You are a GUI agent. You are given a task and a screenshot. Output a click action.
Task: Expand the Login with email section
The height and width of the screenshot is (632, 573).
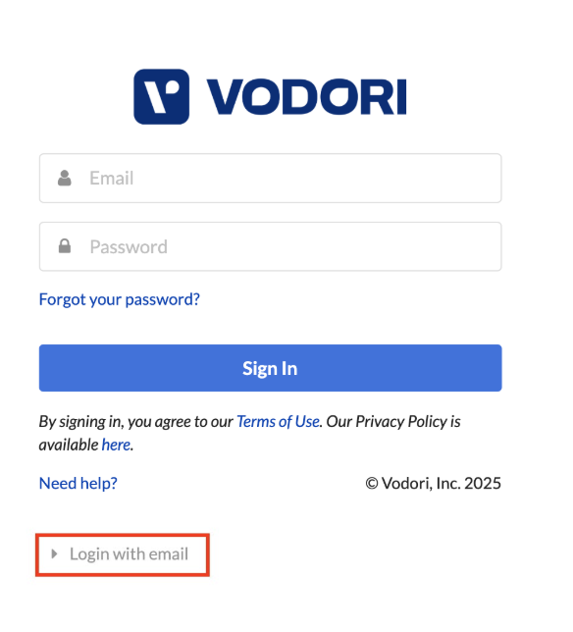click(123, 554)
